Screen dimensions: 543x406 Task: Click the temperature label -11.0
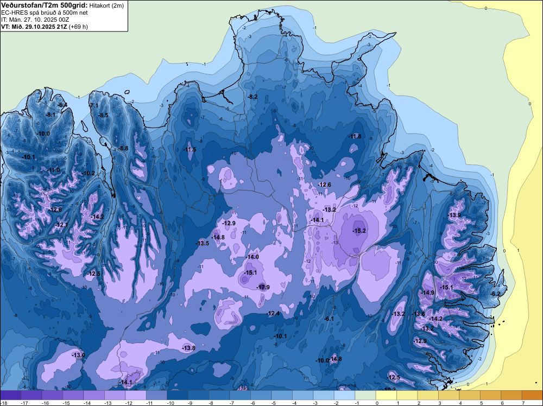coord(54,170)
